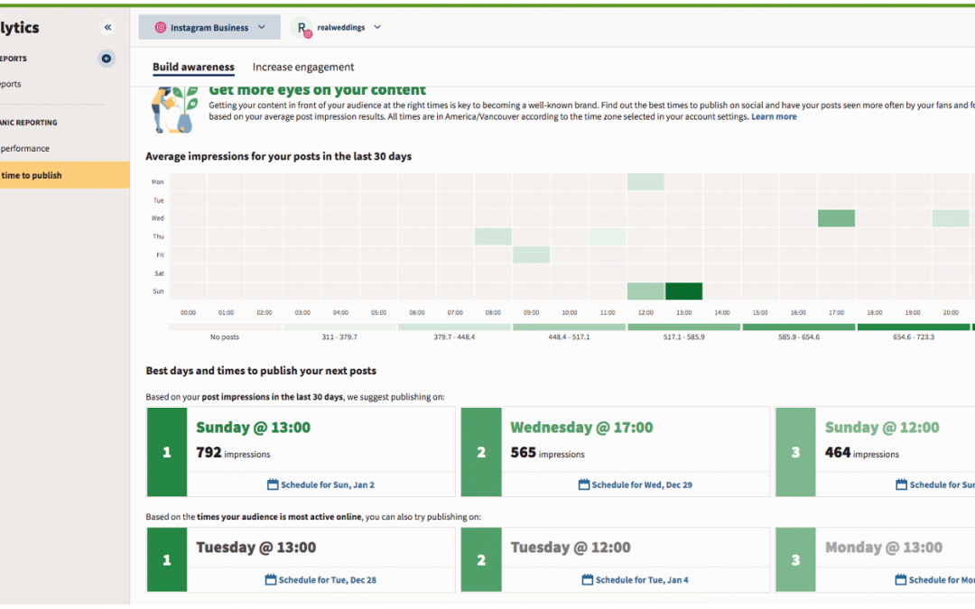Select the time to publish sidebar item
Screen dimensions: 975x609
pos(65,175)
